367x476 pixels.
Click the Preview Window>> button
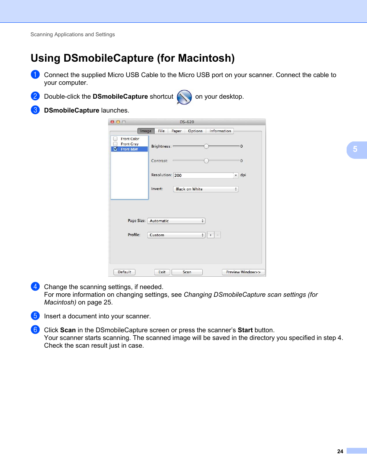[243, 272]
